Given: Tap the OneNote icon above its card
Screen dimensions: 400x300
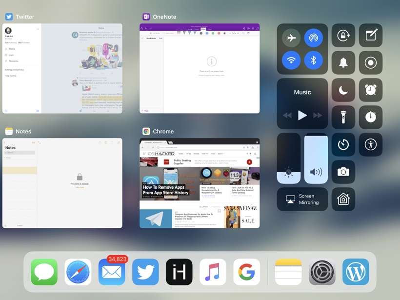Looking at the screenshot, I should click(x=146, y=17).
